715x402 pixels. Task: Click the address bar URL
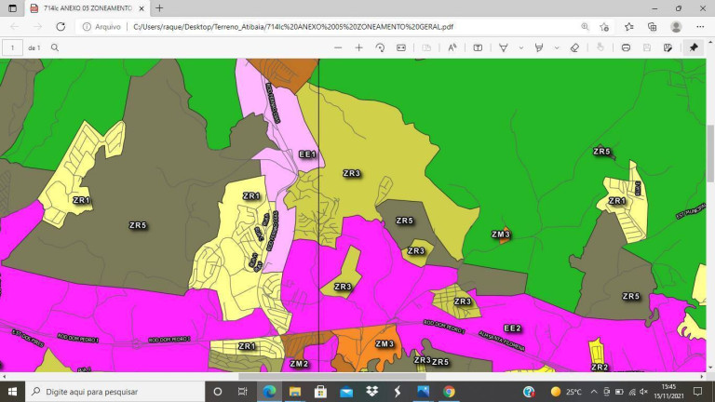pyautogui.click(x=293, y=26)
